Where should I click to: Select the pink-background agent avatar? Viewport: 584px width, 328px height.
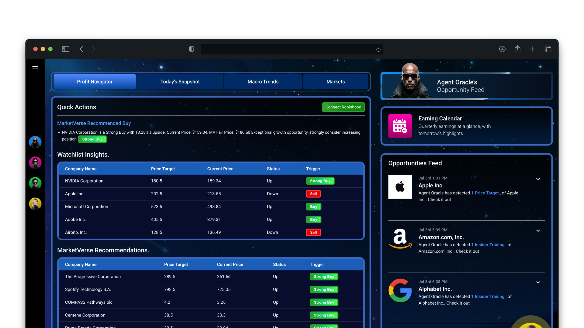(x=35, y=162)
